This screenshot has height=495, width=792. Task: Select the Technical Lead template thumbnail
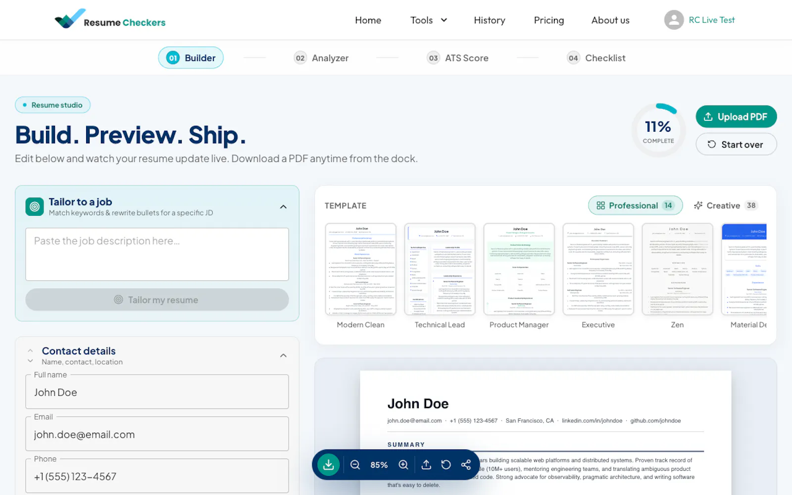[440, 269]
